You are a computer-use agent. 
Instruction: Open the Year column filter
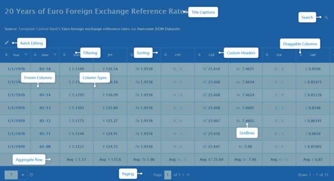(x=26, y=55)
